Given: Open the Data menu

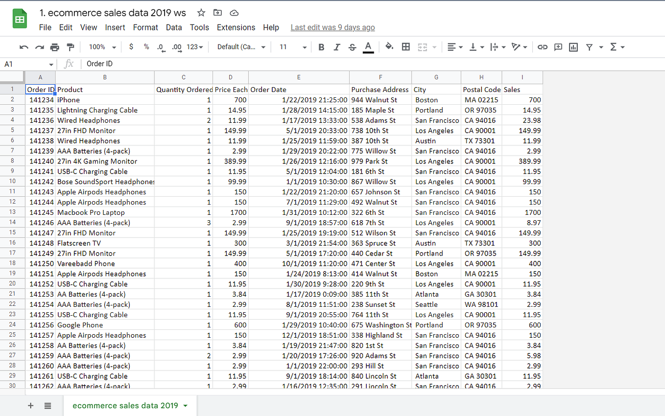Looking at the screenshot, I should [x=174, y=27].
